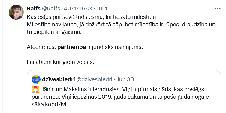This screenshot has height=113, width=226.
Task: Click the Jun 30 date in quoted post
Action: [x=125, y=79]
